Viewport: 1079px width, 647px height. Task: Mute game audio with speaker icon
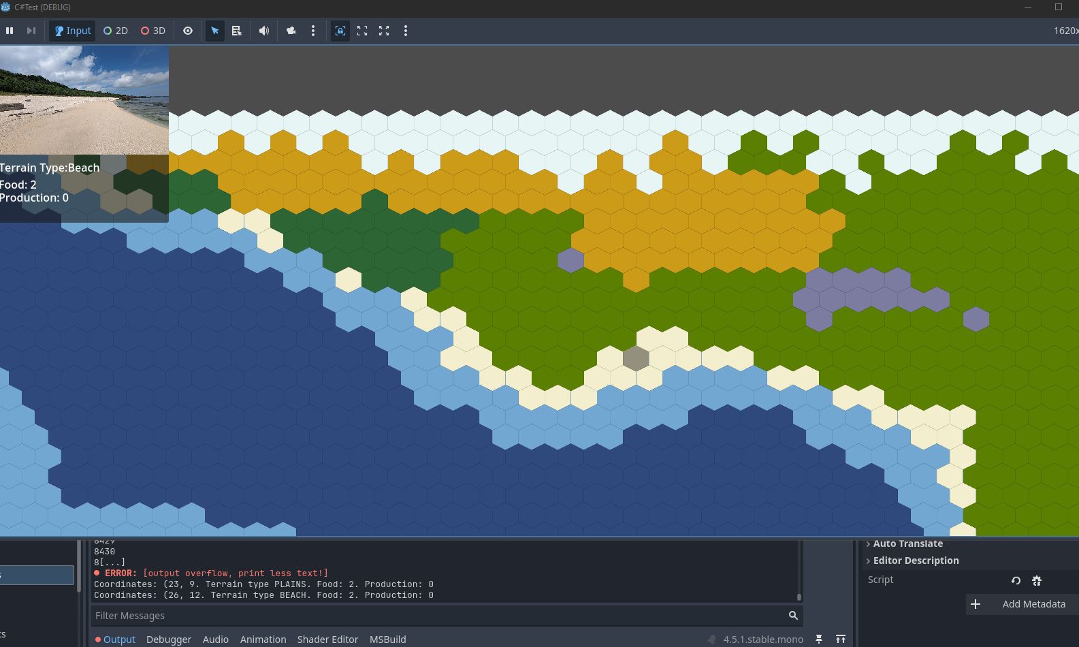click(264, 31)
